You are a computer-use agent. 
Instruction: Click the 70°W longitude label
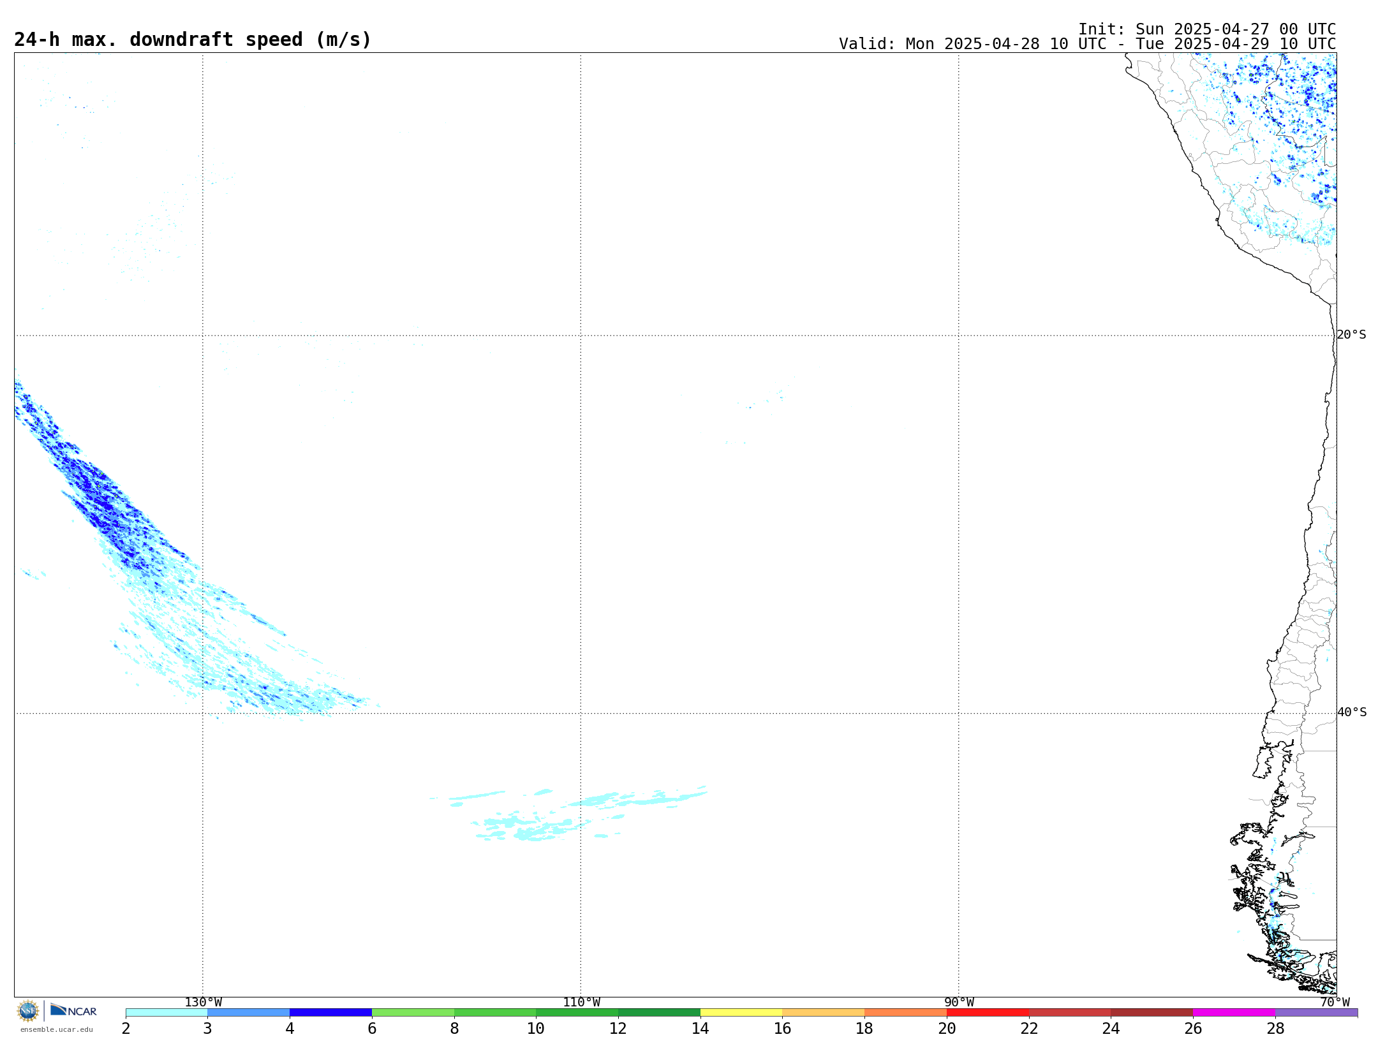[x=1335, y=1003]
